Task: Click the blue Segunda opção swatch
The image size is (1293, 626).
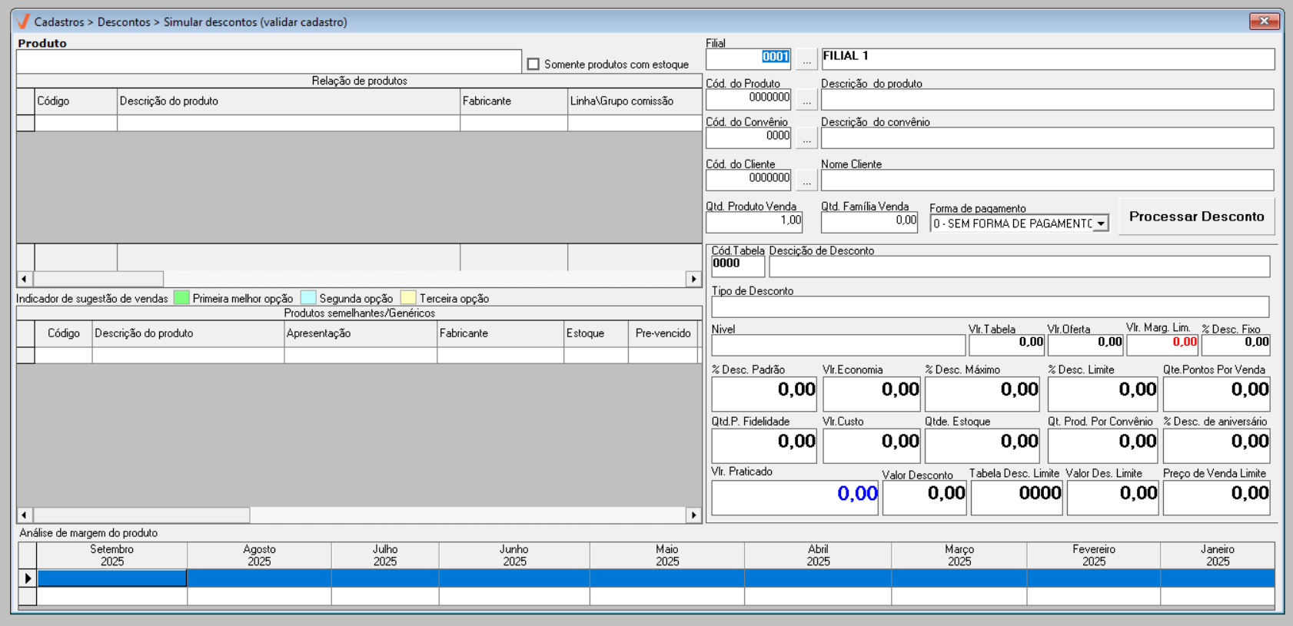Action: tap(308, 298)
